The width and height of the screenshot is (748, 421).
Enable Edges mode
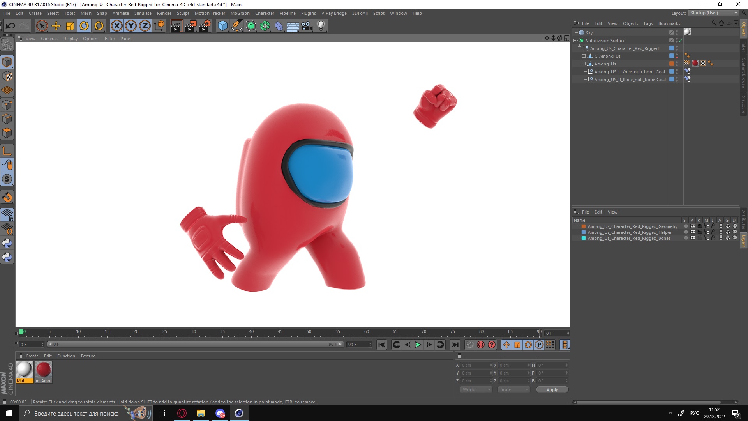click(7, 119)
